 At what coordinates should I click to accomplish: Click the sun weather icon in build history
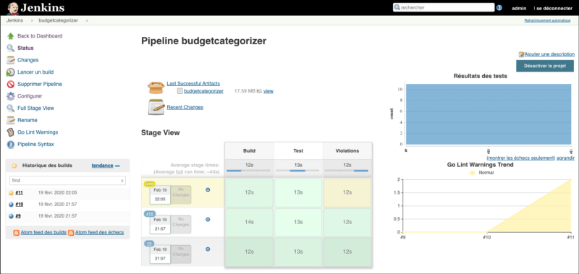coord(14,166)
